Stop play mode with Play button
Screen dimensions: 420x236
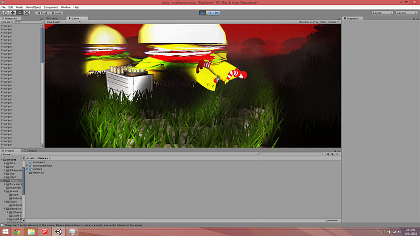pos(203,13)
